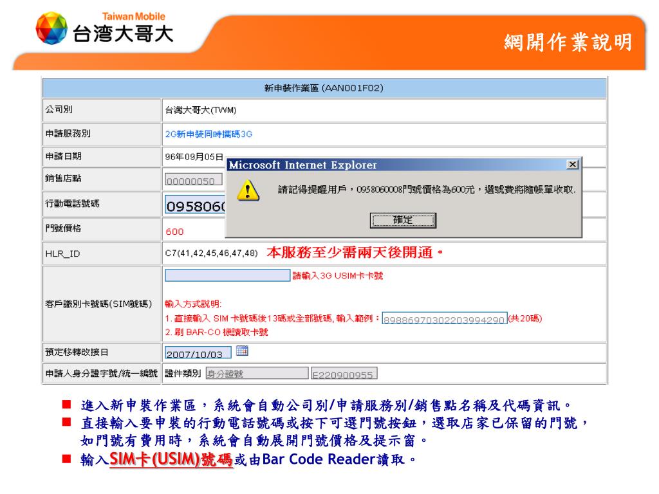
Task: Click the 證件類別 label
Action: pyautogui.click(x=183, y=373)
